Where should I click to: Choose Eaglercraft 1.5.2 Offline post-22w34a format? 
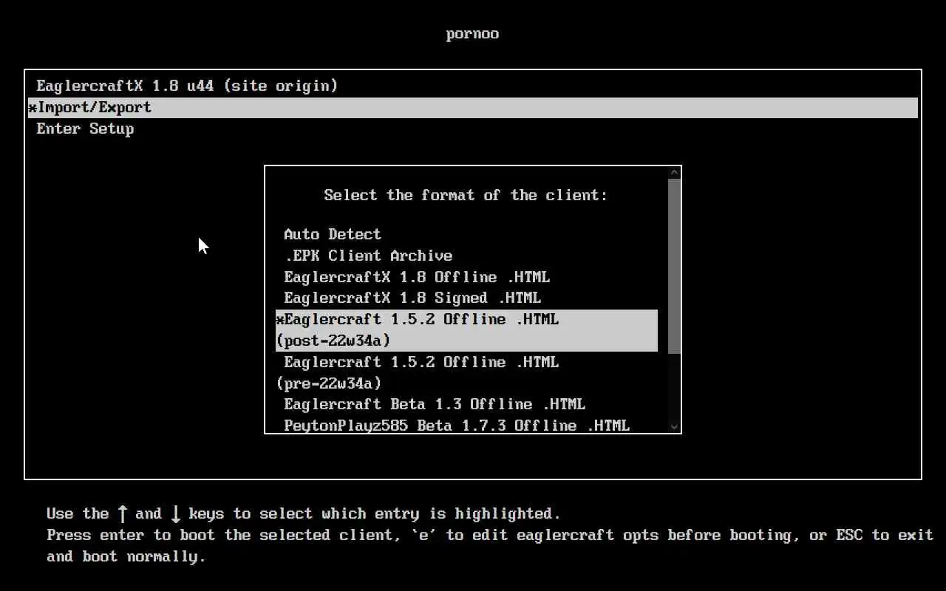(466, 330)
